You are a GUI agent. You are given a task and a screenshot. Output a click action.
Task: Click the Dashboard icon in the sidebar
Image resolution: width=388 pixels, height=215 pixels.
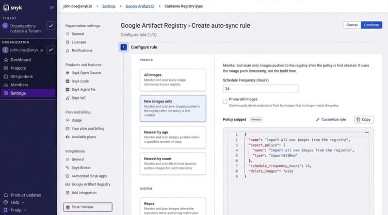(6, 60)
